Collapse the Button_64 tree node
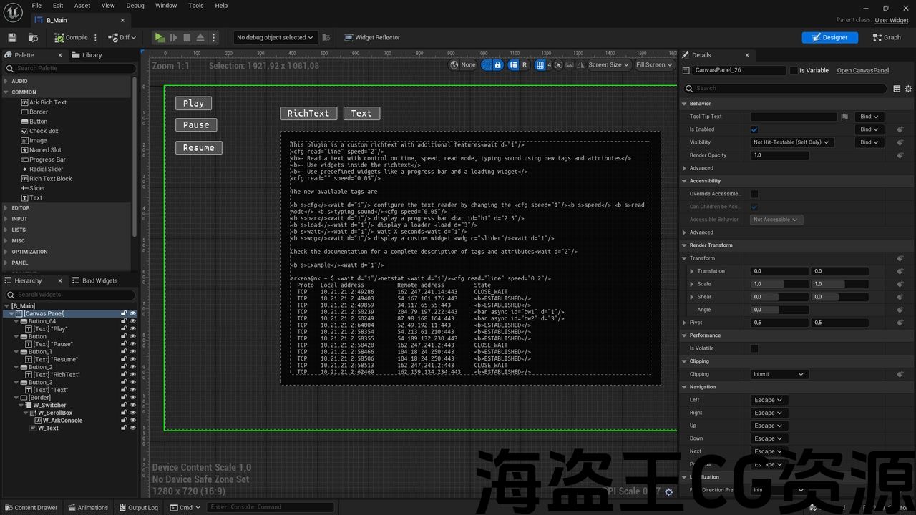916x515 pixels. click(16, 321)
